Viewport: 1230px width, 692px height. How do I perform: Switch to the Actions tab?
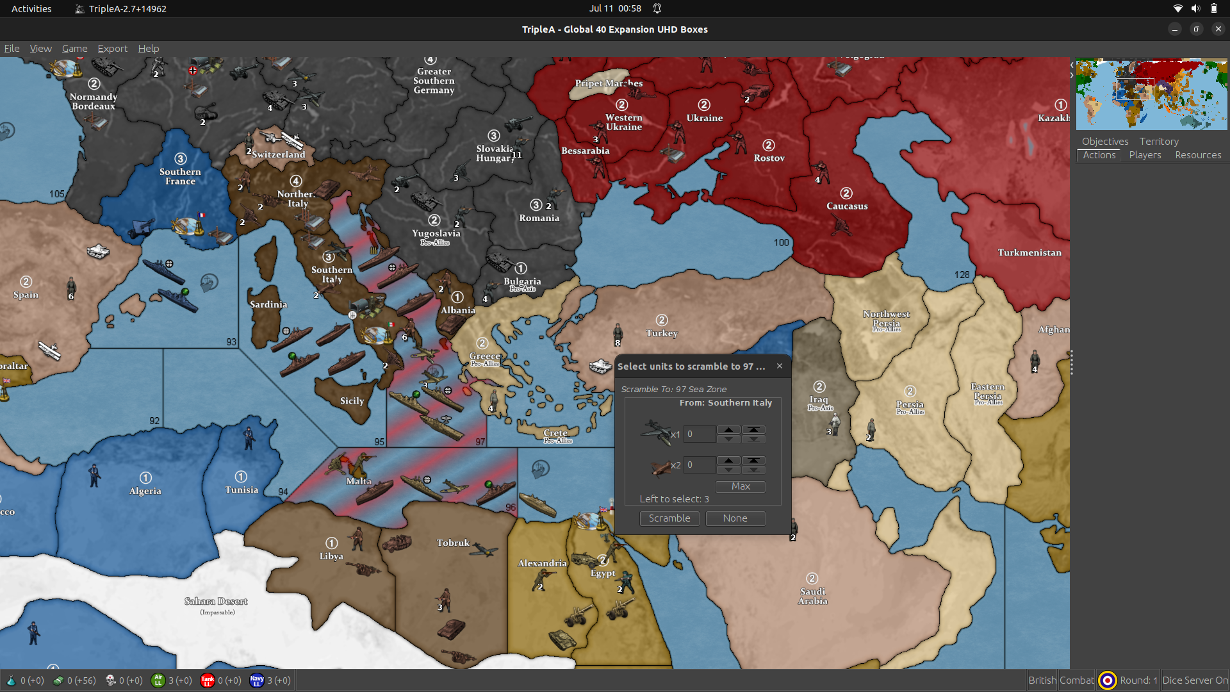coord(1099,155)
